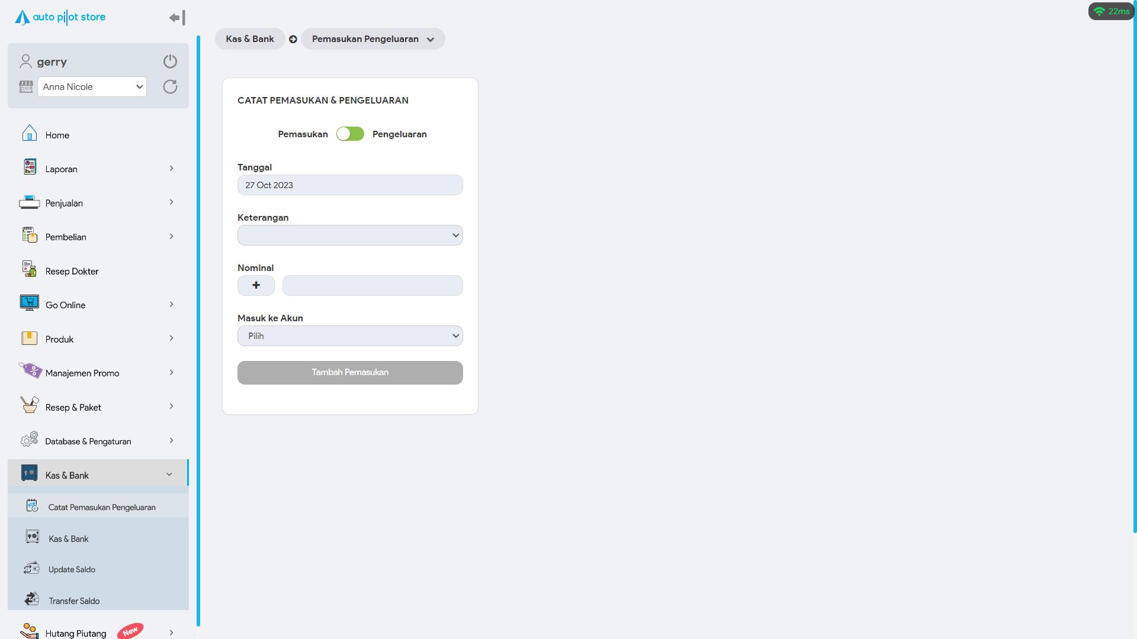Toggle the plus sign nominal button
Image resolution: width=1137 pixels, height=639 pixels.
click(256, 285)
